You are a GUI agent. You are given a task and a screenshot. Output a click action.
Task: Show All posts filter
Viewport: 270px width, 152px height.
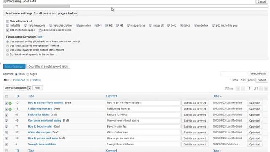5,80
